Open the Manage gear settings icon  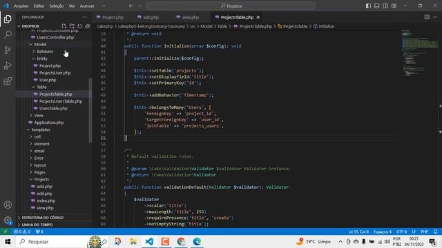pyautogui.click(x=8, y=220)
